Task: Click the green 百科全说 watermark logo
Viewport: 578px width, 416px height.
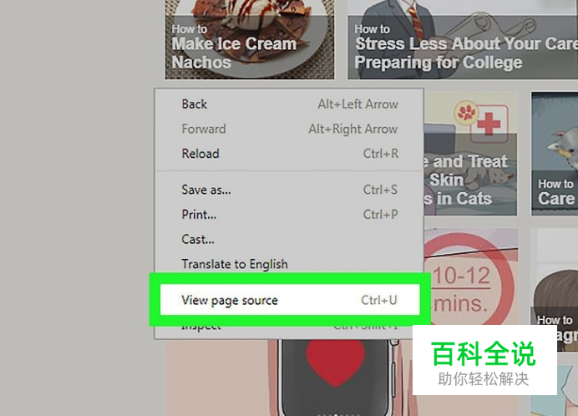Action: point(484,360)
